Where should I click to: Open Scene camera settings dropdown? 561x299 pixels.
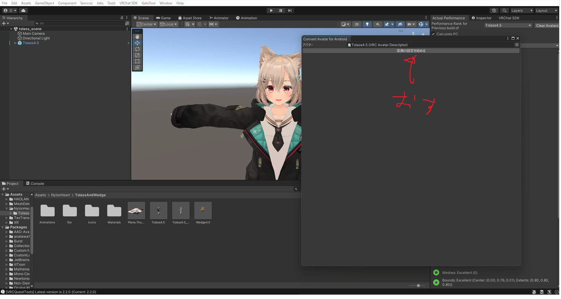tap(411, 24)
